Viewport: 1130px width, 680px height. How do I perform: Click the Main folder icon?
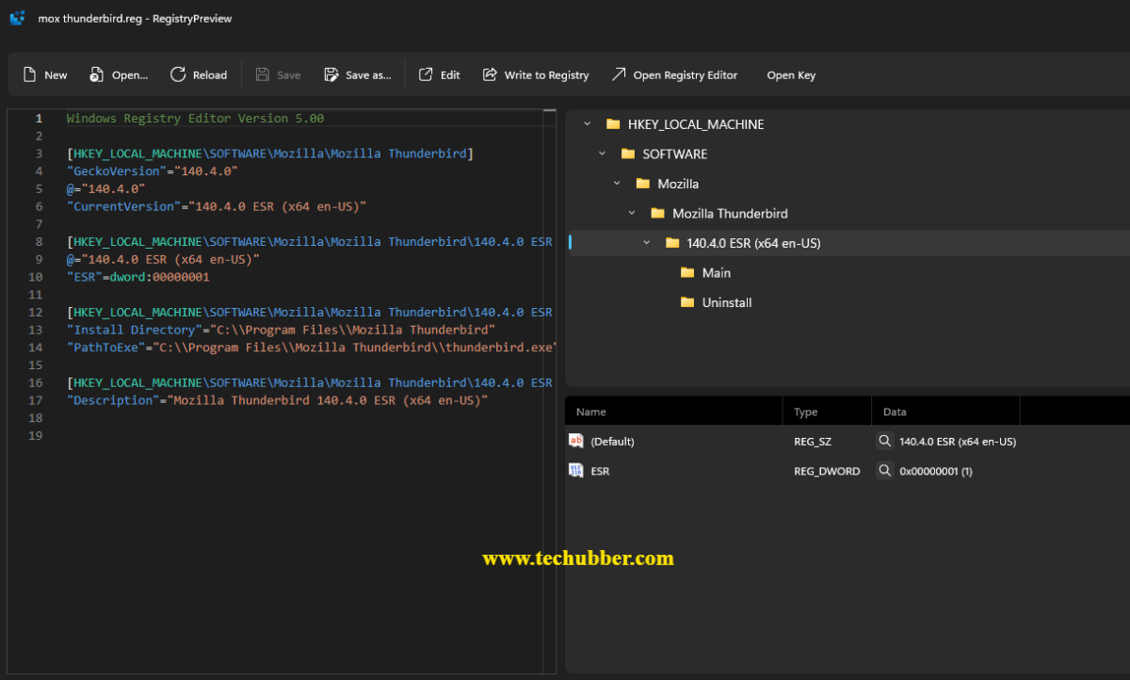pyautogui.click(x=687, y=273)
